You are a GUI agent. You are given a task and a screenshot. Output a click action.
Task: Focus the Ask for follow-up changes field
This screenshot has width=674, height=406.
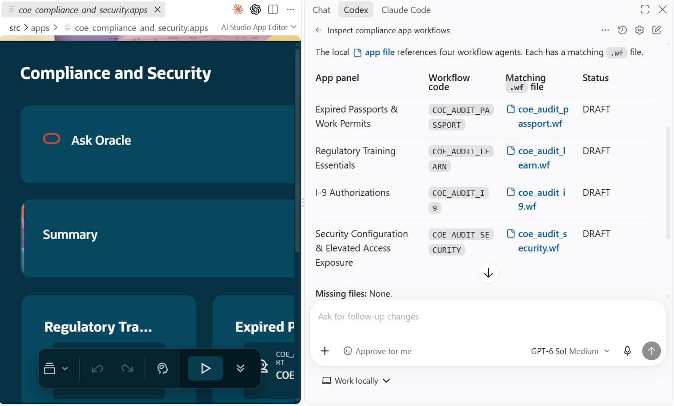pyautogui.click(x=488, y=317)
